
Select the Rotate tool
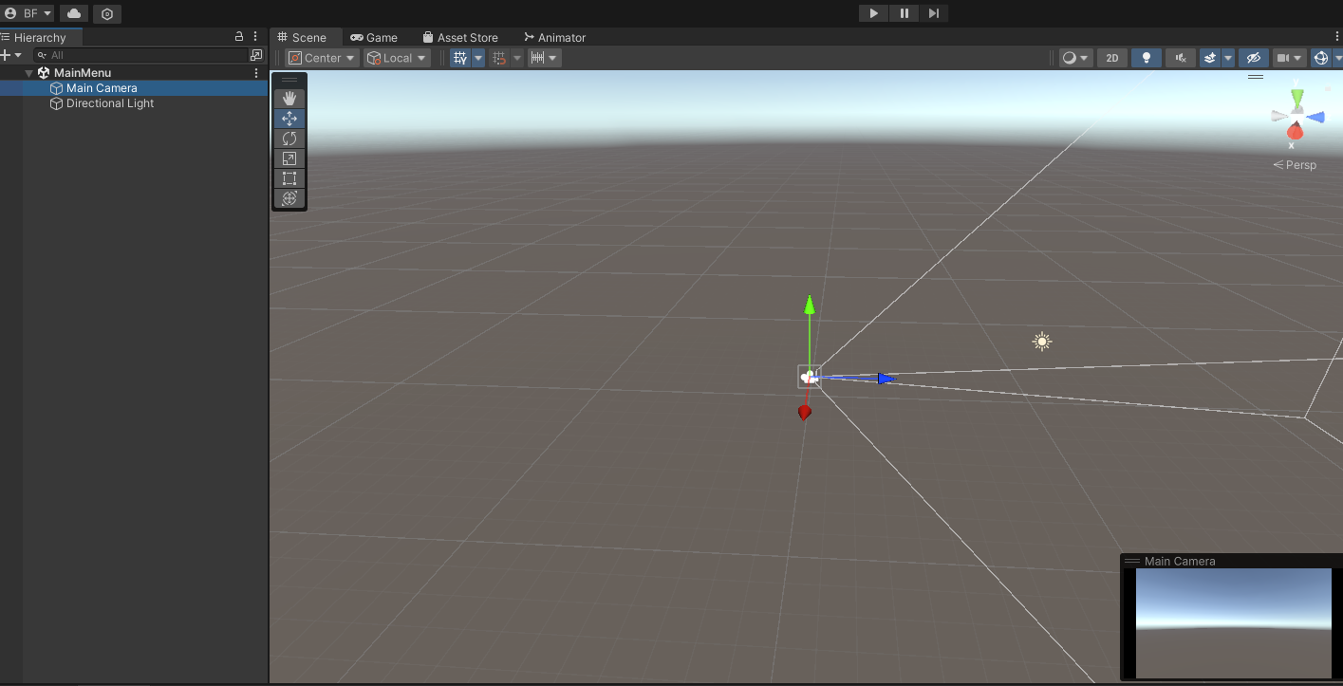pos(289,138)
